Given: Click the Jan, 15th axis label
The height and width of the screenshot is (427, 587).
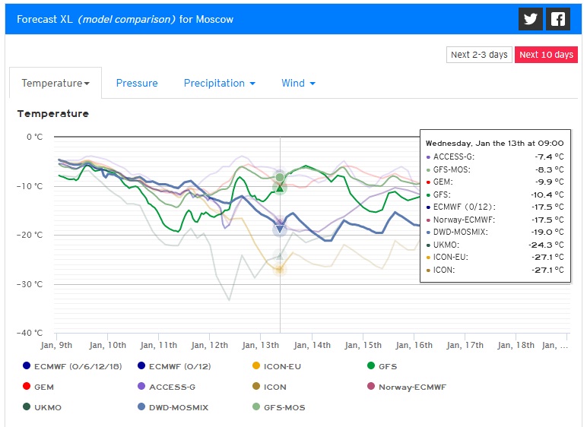Looking at the screenshot, I should pos(363,345).
